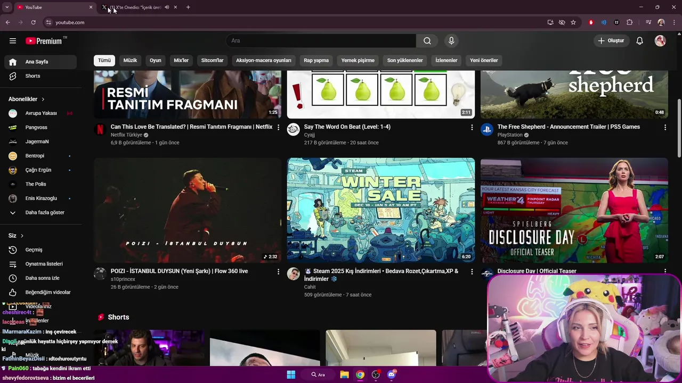Select the Aksiyon-macera oyunları filter chip
The height and width of the screenshot is (383, 682).
[264, 60]
